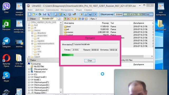Viewport: 169px width, 95px height.
Task: Click the Save As toolbar icon
Action: 49,14
